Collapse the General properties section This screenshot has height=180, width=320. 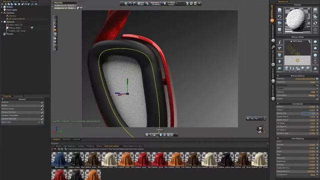[x=2, y=99]
